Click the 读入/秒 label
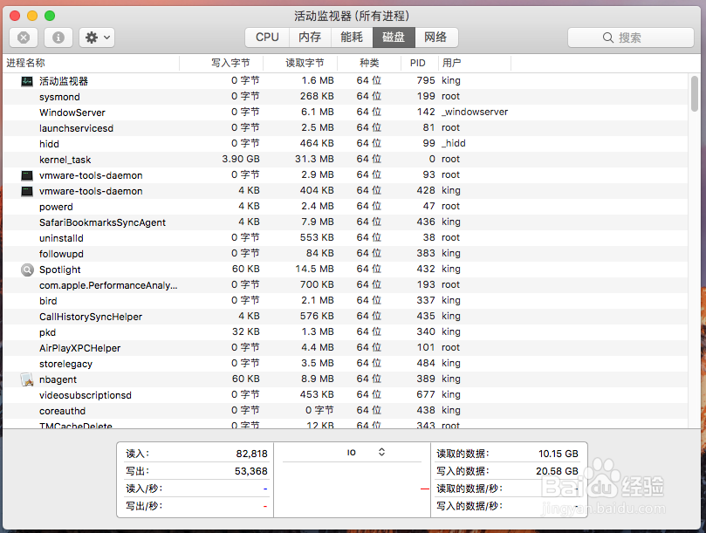Screen dimensions: 706x533 [x=144, y=489]
